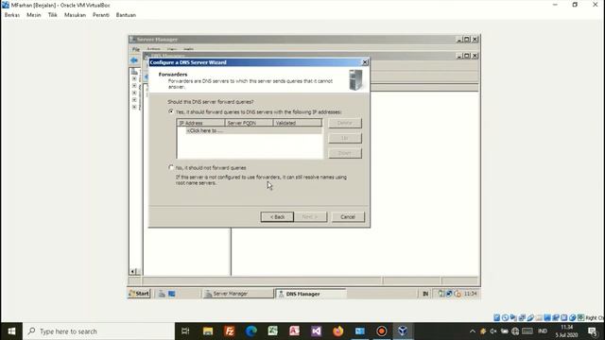
Task: Click the Back button in the wizard
Action: (277, 216)
